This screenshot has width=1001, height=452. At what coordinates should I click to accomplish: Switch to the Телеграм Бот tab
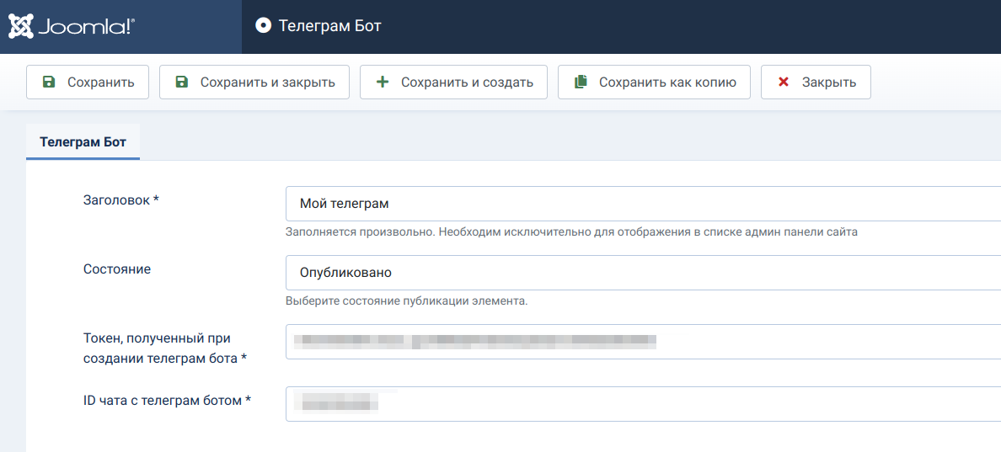[83, 141]
